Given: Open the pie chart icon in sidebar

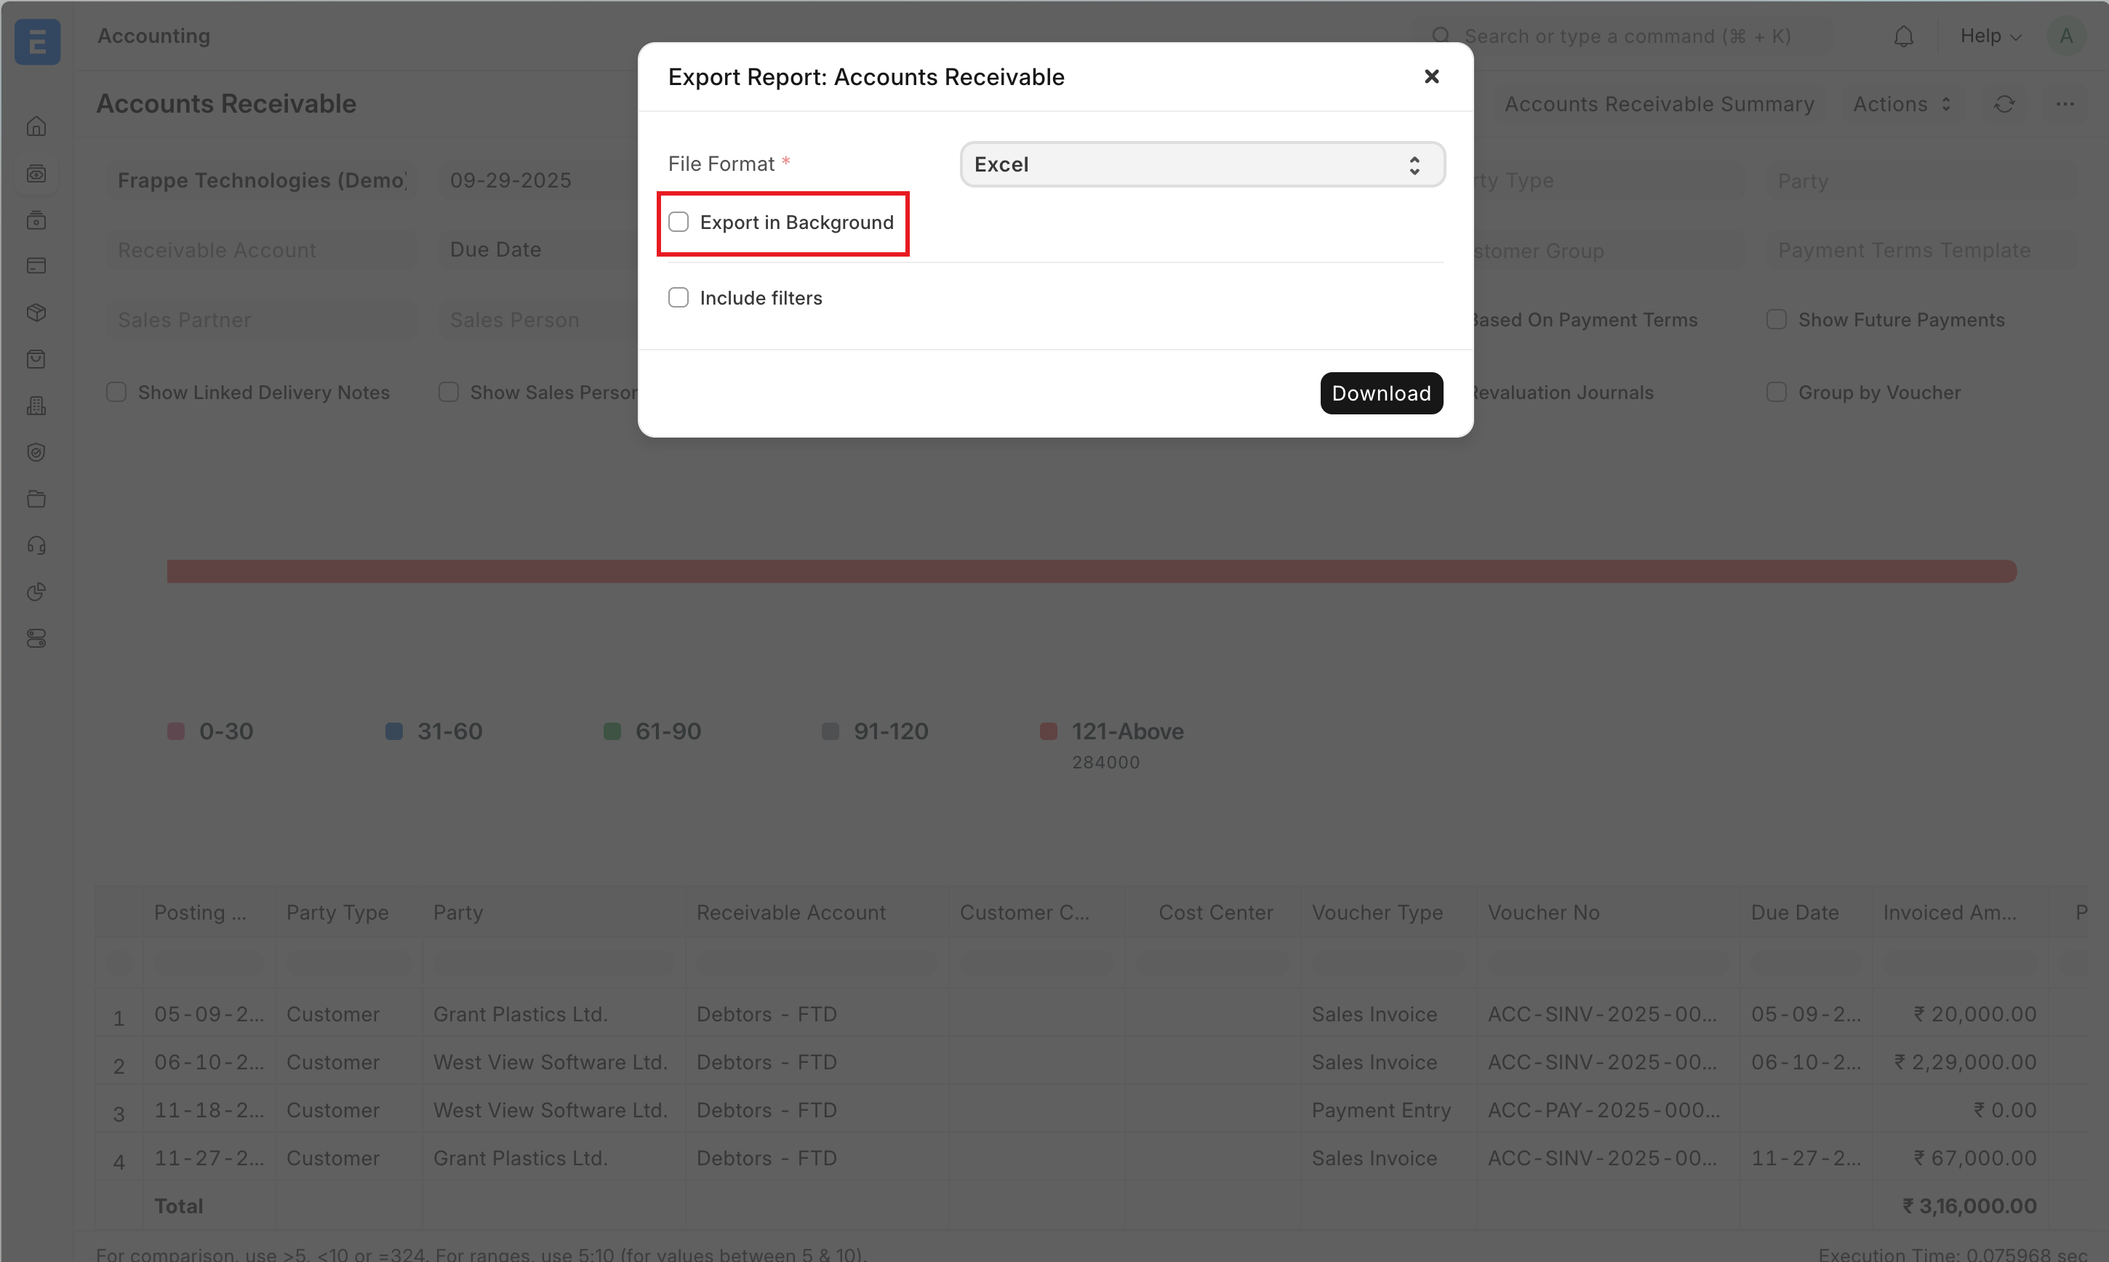Looking at the screenshot, I should [36, 592].
